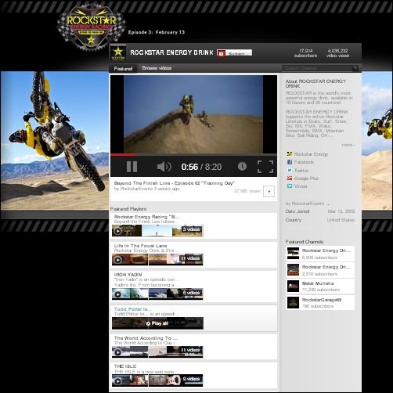The height and width of the screenshot is (393, 393).
Task: Click the 'Episode 3: February 13' text
Action: [x=157, y=32]
